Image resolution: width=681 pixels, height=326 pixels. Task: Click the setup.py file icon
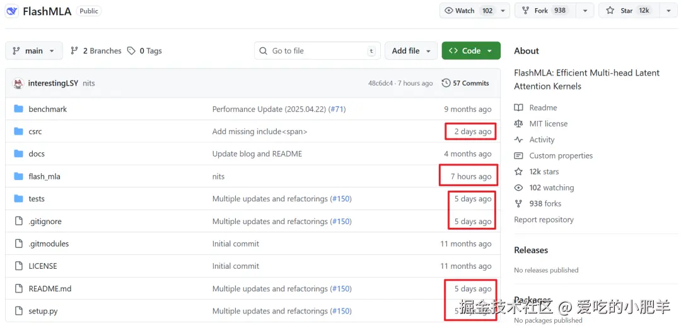click(x=18, y=312)
